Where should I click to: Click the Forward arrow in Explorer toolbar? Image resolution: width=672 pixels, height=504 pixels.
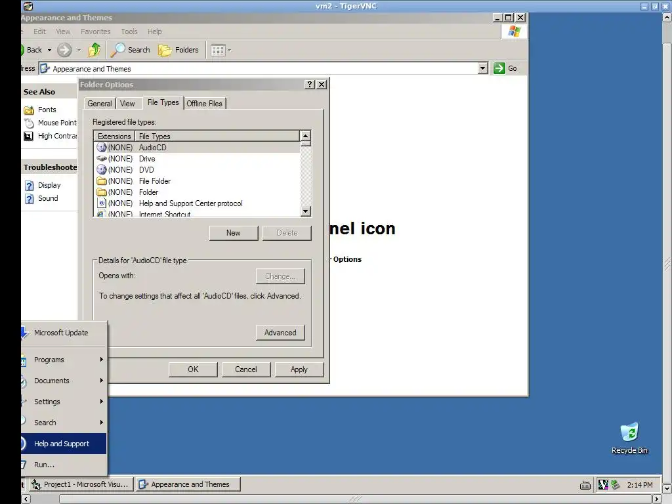(x=64, y=50)
